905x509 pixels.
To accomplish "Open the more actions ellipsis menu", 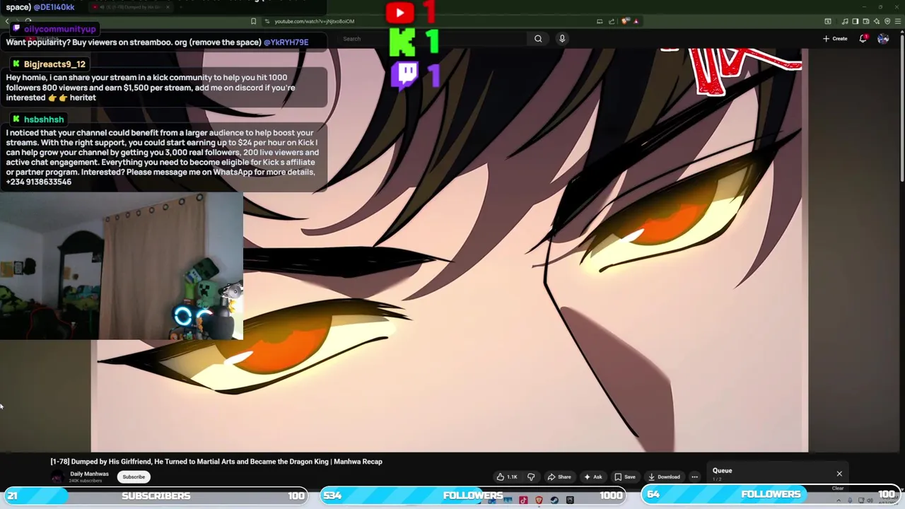I will click(x=694, y=477).
